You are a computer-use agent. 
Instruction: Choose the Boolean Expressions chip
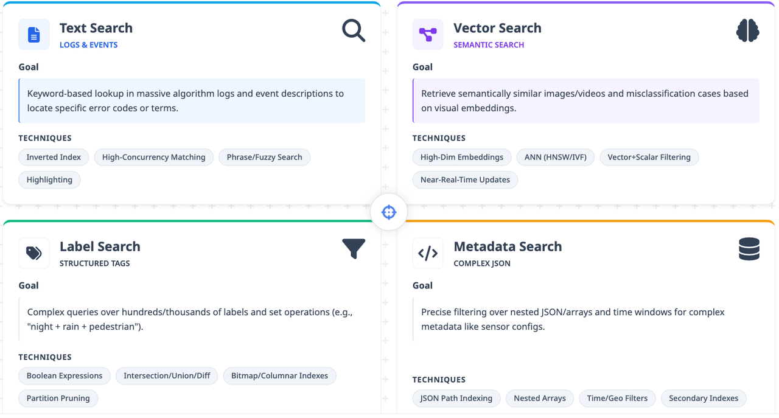tap(65, 375)
